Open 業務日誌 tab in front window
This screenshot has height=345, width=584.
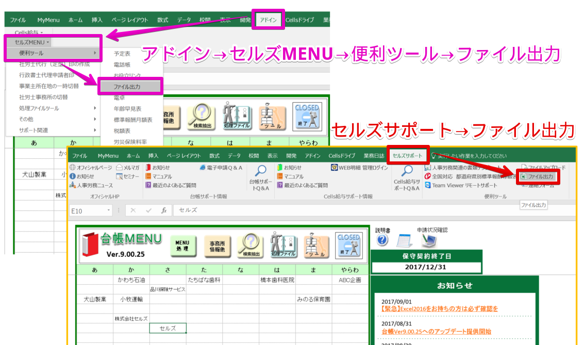pyautogui.click(x=374, y=156)
